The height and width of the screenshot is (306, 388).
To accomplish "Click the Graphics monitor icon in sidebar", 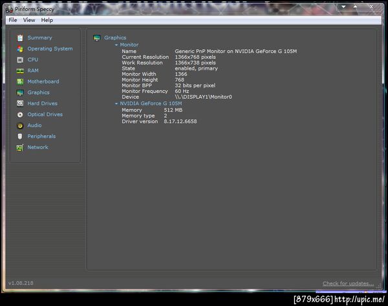I will (20, 92).
